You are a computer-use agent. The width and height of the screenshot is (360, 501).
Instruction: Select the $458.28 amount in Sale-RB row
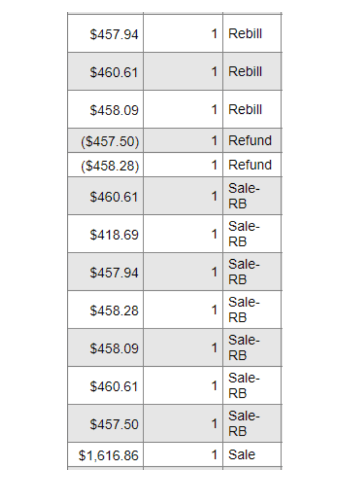[114, 311]
